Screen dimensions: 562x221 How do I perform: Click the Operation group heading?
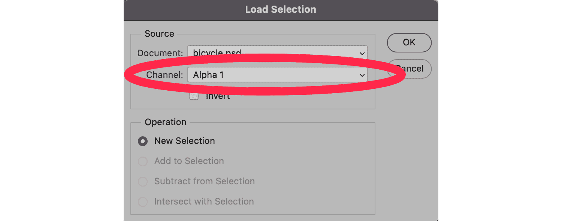click(x=165, y=122)
